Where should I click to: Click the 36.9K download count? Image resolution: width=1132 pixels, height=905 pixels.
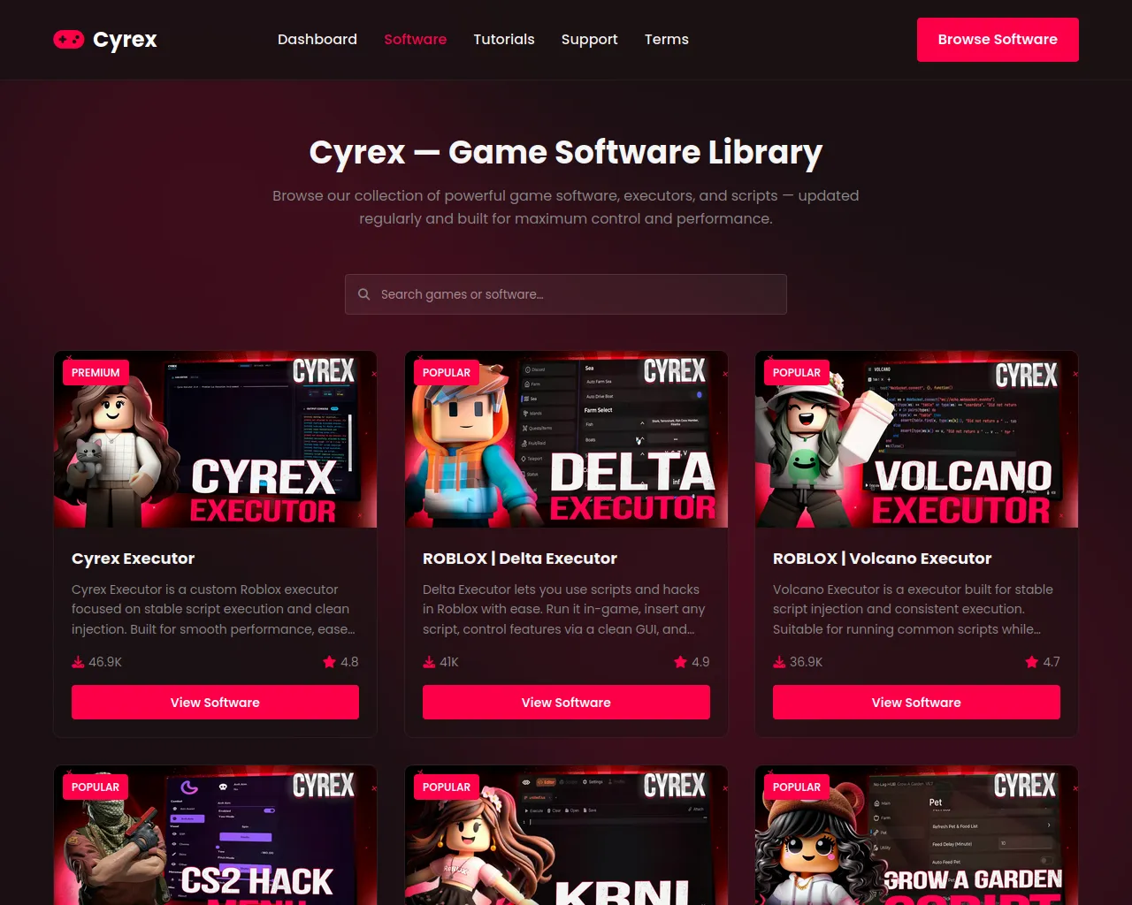click(x=807, y=662)
